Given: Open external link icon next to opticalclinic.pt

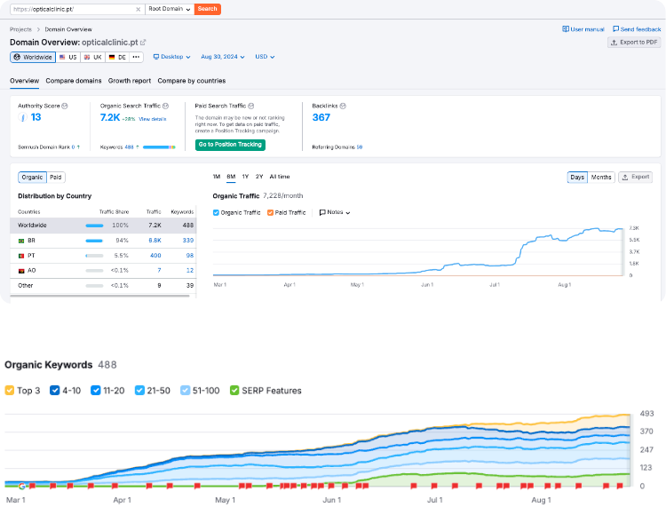Looking at the screenshot, I should tap(143, 43).
